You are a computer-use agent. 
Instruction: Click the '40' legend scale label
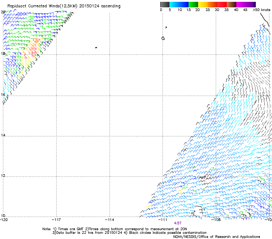click(236, 10)
